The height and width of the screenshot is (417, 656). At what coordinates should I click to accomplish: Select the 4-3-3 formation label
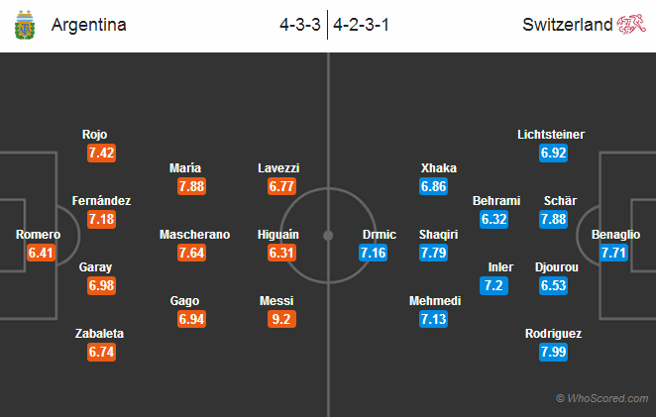[x=301, y=25]
